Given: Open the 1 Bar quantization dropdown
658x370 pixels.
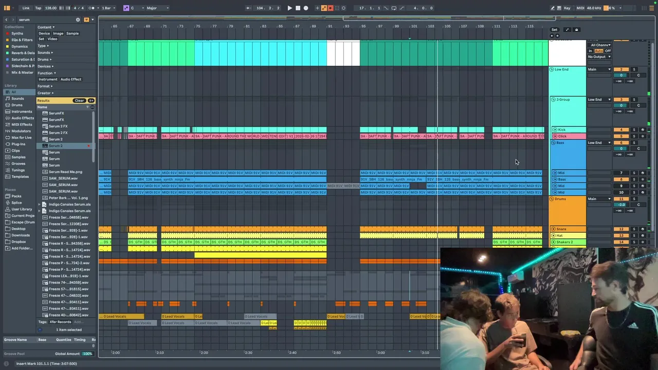Looking at the screenshot, I should click(107, 8).
